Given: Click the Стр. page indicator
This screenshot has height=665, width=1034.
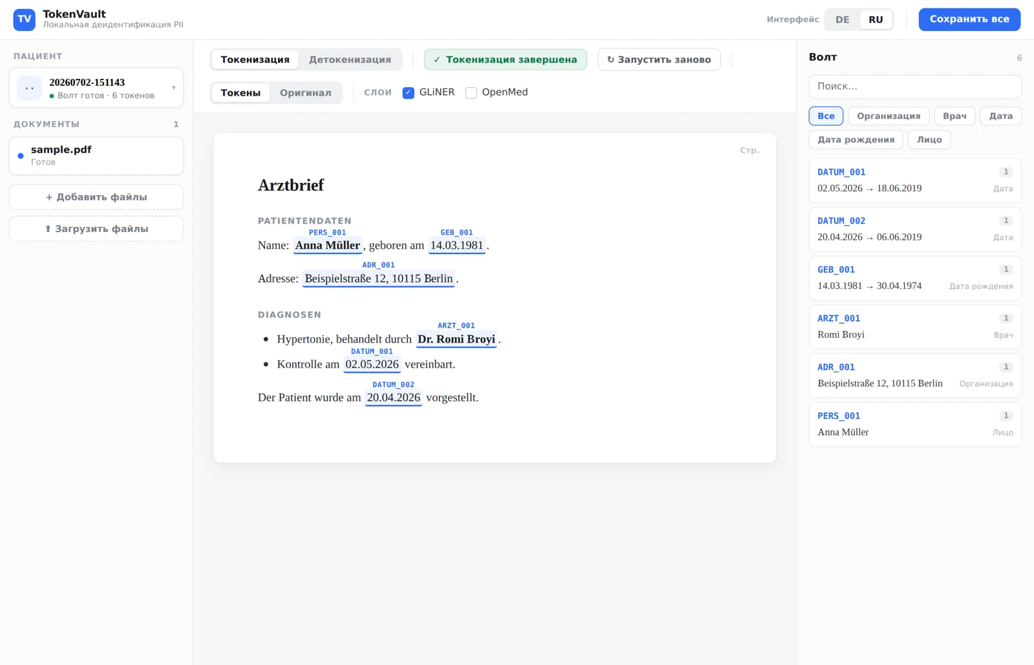Looking at the screenshot, I should (x=750, y=150).
